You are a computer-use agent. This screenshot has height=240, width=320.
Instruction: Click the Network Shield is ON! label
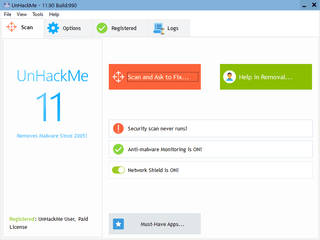(x=153, y=170)
